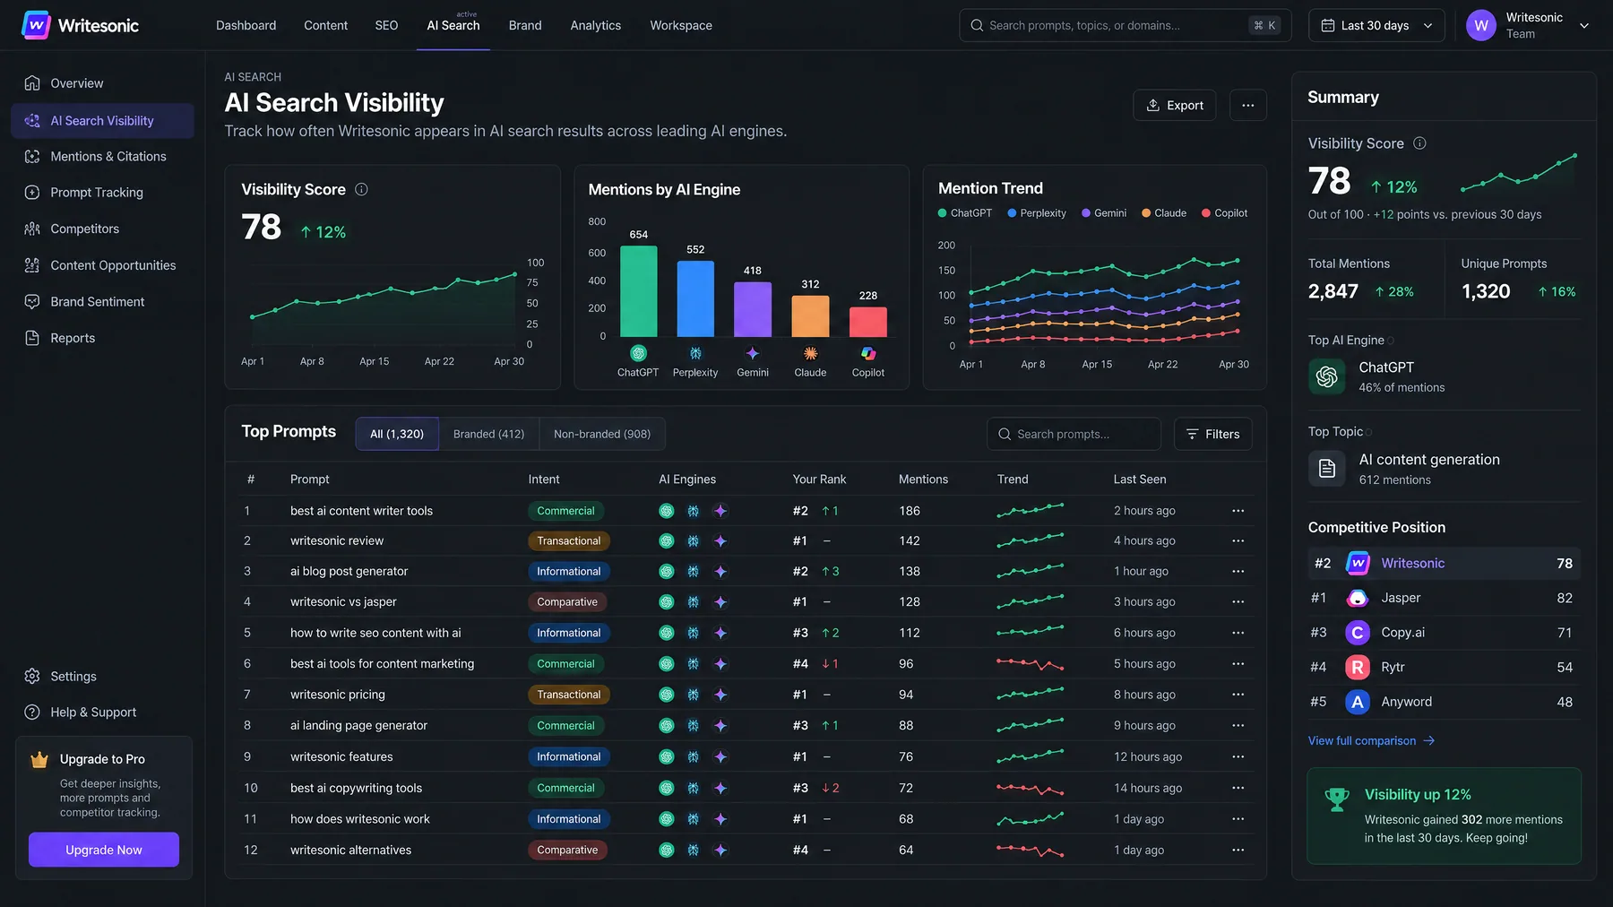Open the Filters menu for prompts
The width and height of the screenshot is (1613, 907).
[x=1213, y=434]
